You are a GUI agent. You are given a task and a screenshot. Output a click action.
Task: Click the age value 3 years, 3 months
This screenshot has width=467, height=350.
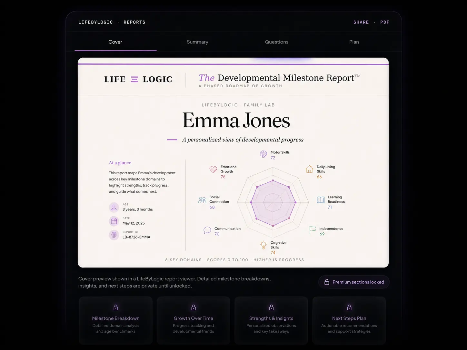(x=138, y=209)
